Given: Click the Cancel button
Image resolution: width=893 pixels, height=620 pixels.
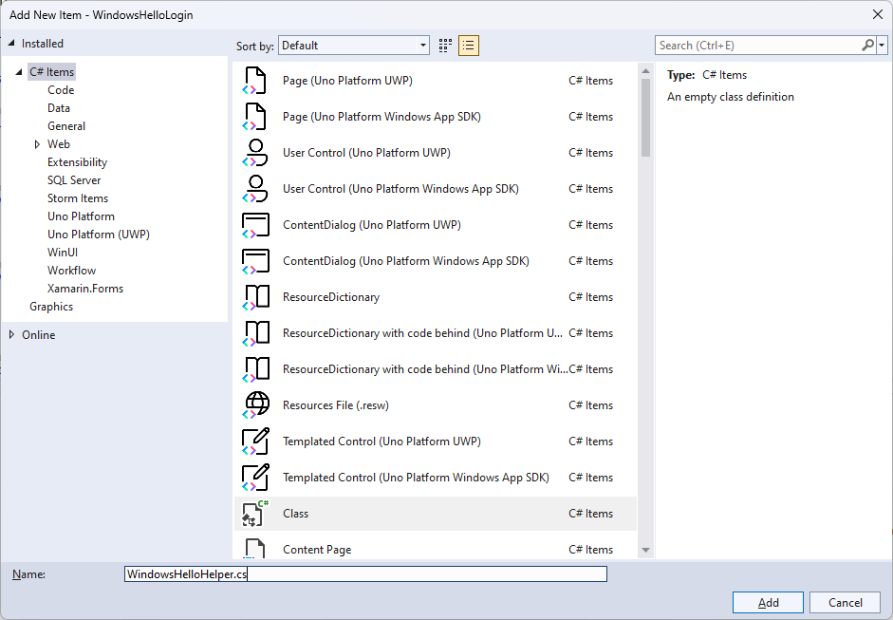Looking at the screenshot, I should (844, 602).
